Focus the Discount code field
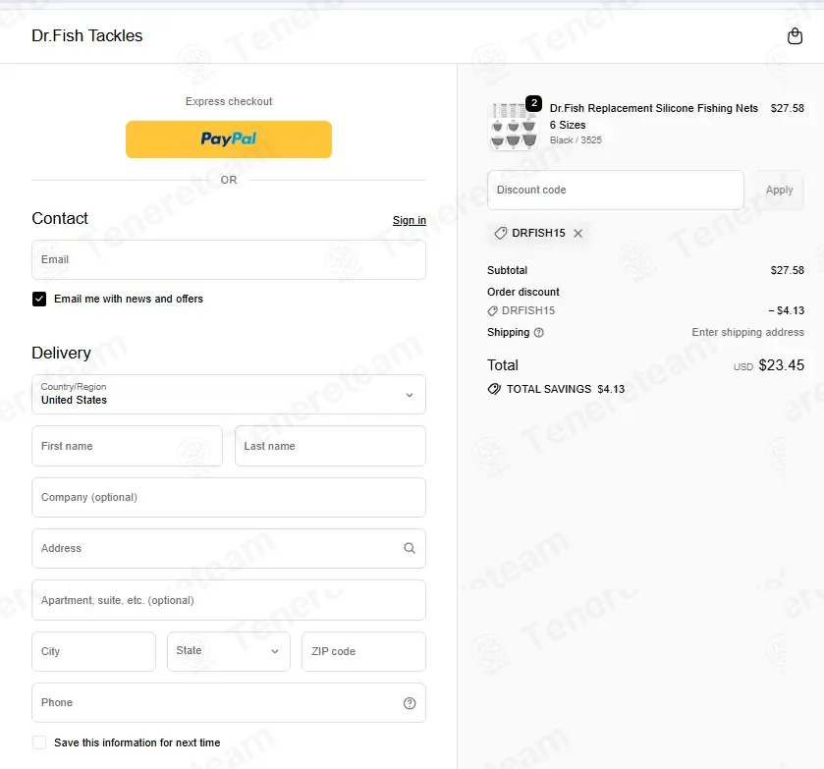Image resolution: width=824 pixels, height=769 pixels. point(616,190)
